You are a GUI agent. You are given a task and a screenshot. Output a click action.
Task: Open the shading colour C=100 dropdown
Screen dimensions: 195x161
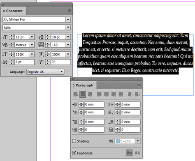(x=138, y=141)
